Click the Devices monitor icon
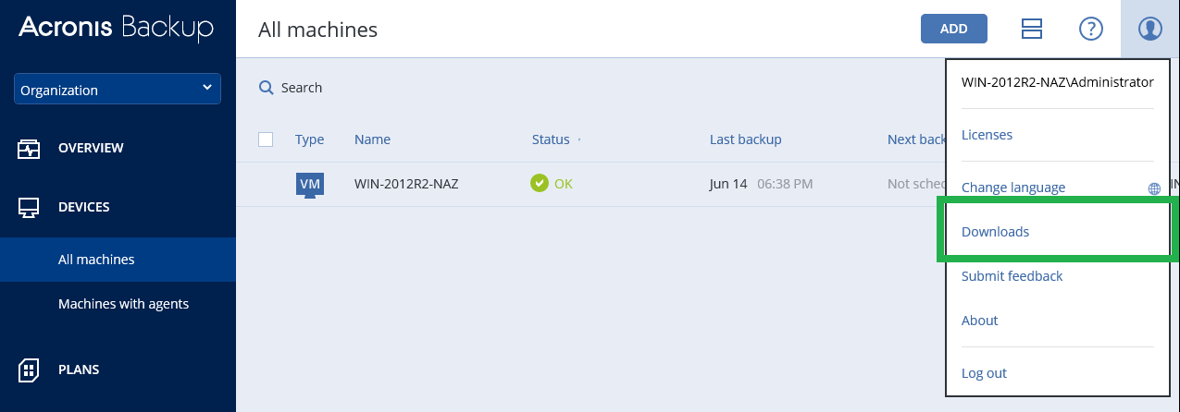This screenshot has height=412, width=1180. (29, 208)
